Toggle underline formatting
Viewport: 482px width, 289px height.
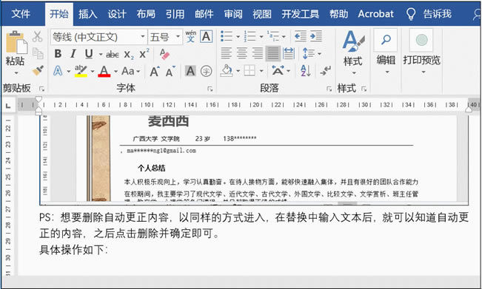pyautogui.click(x=89, y=54)
